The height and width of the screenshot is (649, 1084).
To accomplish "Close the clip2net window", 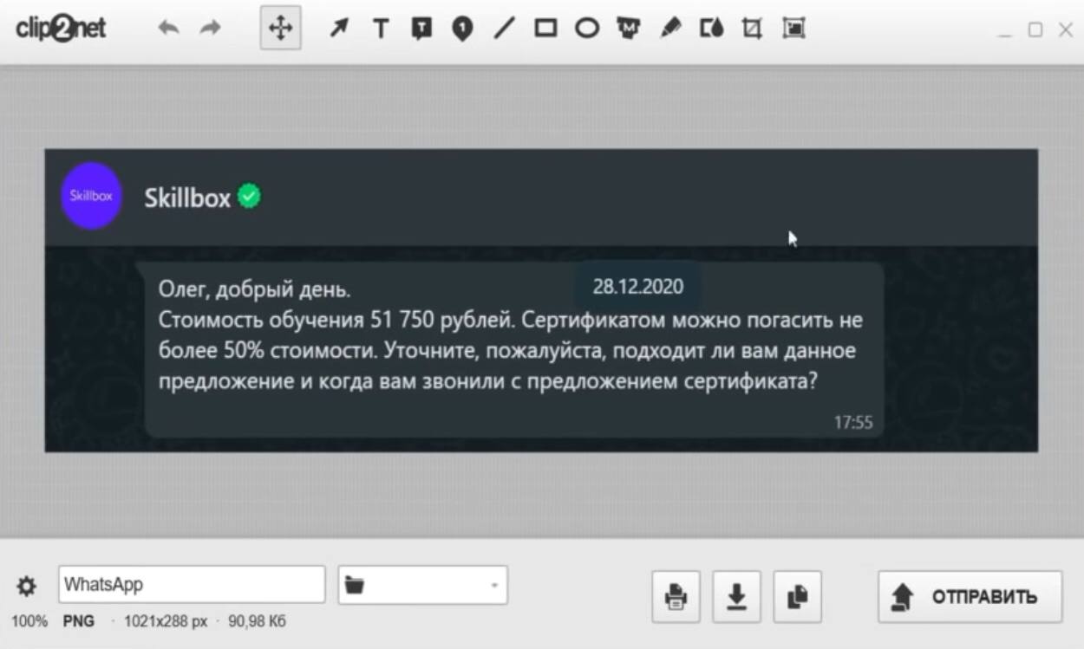I will point(1066,29).
